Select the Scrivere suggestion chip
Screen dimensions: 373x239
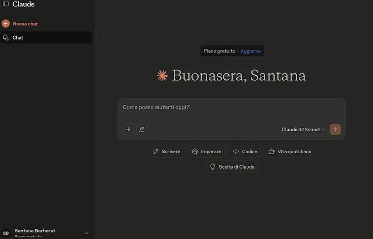(166, 151)
